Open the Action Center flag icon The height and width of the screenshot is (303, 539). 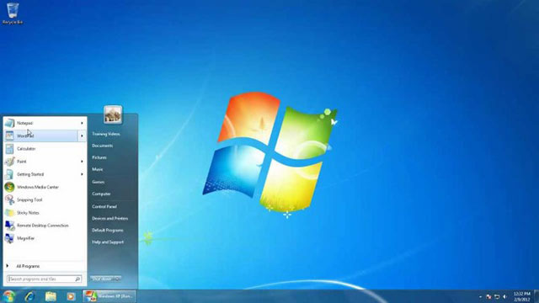point(488,297)
